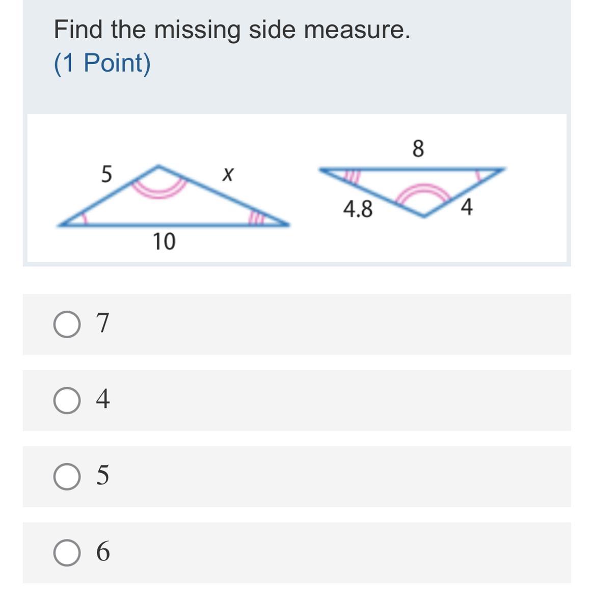The width and height of the screenshot is (594, 595).
Task: Click the triple-arc angle mark in the left triangle
Action: [x=255, y=219]
